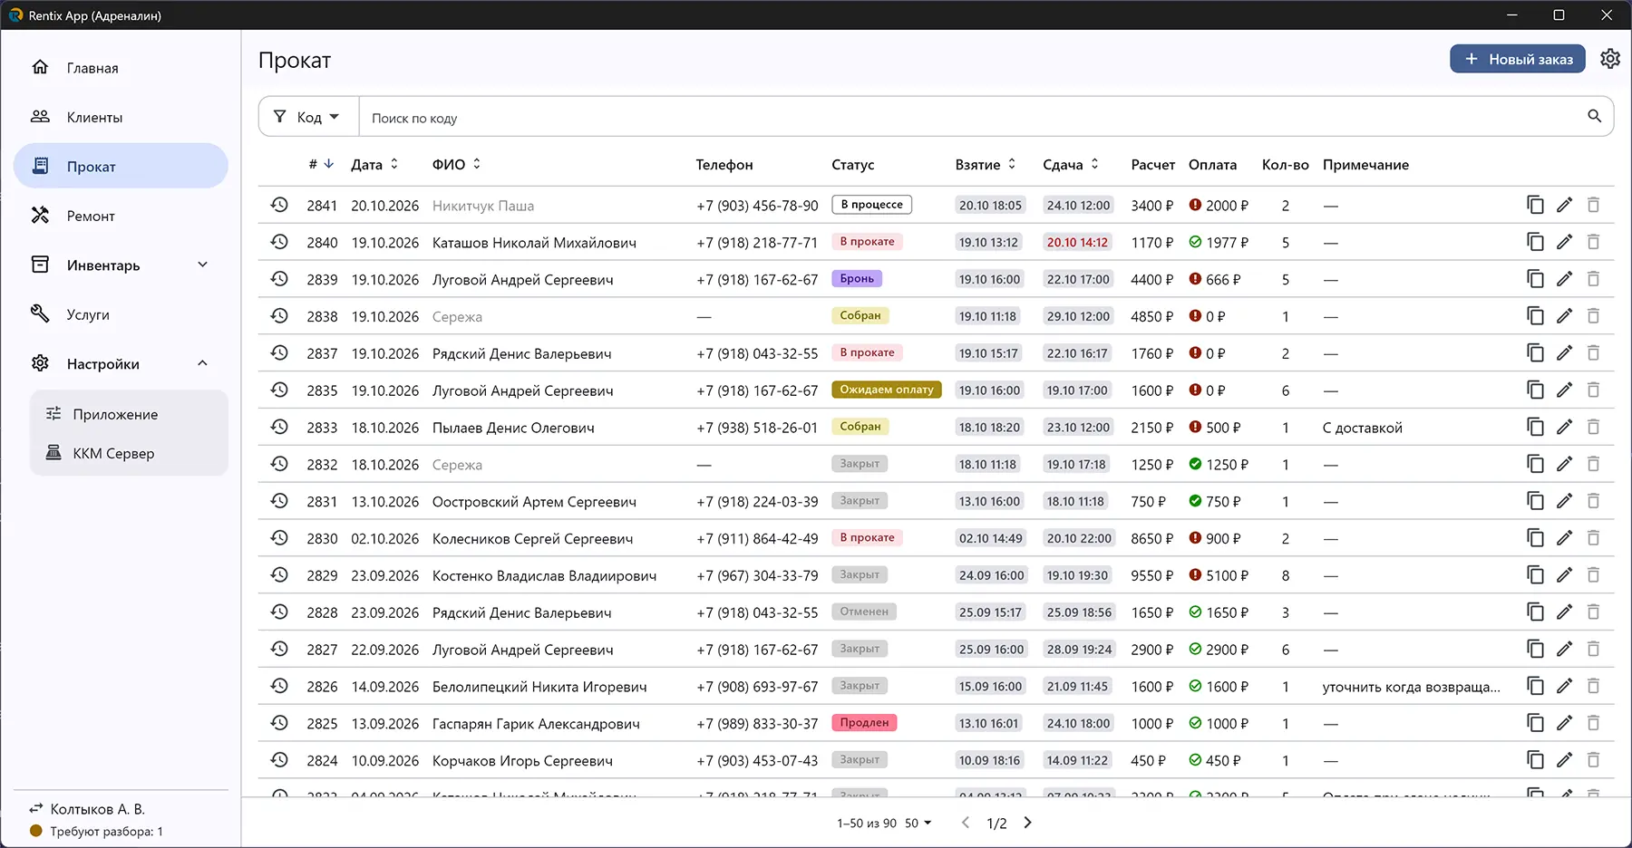
Task: Show history of order 2831
Action: tap(279, 501)
